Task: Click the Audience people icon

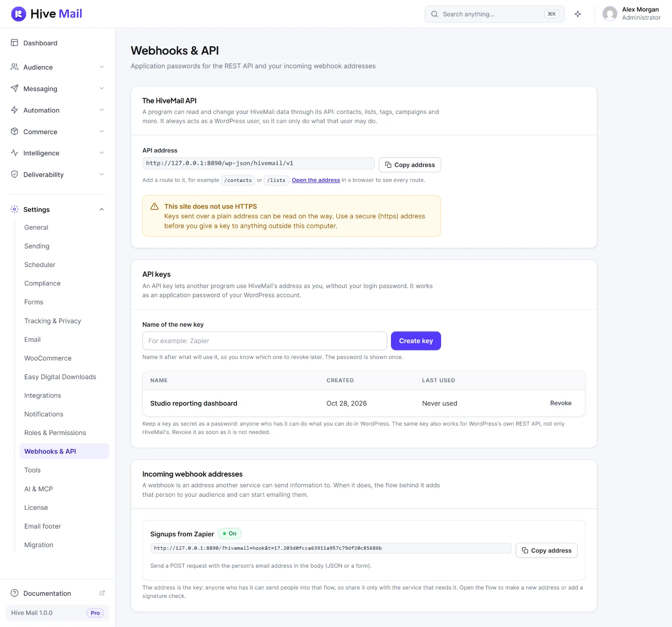Action: coord(14,67)
